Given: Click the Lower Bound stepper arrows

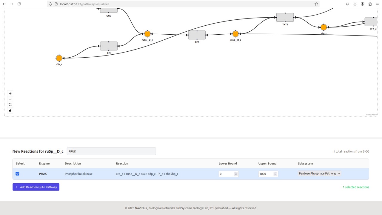Looking at the screenshot, I should (x=236, y=174).
